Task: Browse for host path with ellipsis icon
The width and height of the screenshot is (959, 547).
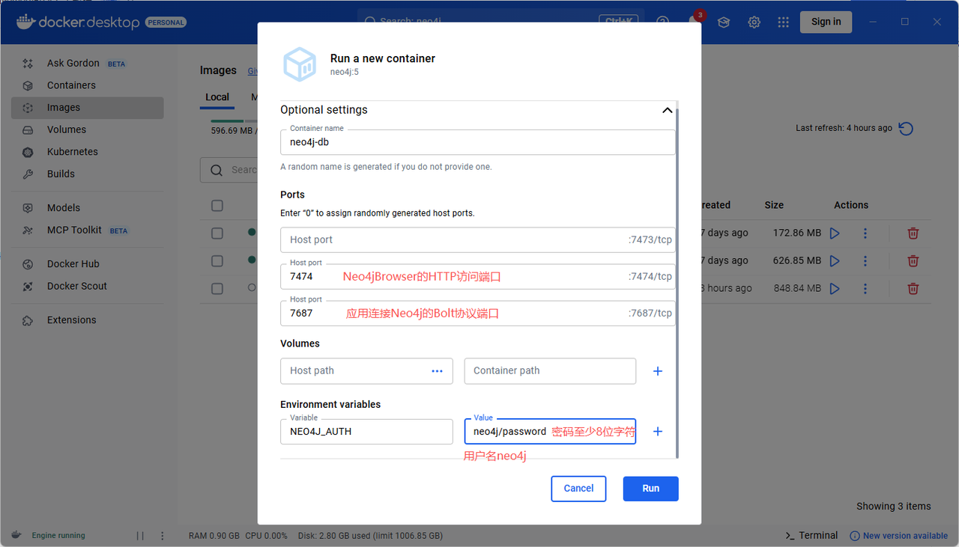Action: tap(438, 370)
